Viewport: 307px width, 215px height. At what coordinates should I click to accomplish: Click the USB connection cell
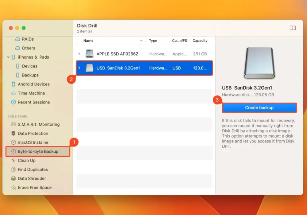(177, 68)
